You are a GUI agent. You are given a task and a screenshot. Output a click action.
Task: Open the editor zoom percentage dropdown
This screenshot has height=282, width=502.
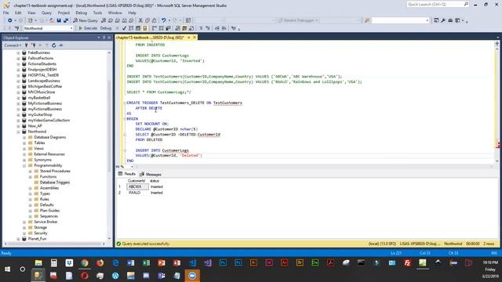(x=132, y=167)
